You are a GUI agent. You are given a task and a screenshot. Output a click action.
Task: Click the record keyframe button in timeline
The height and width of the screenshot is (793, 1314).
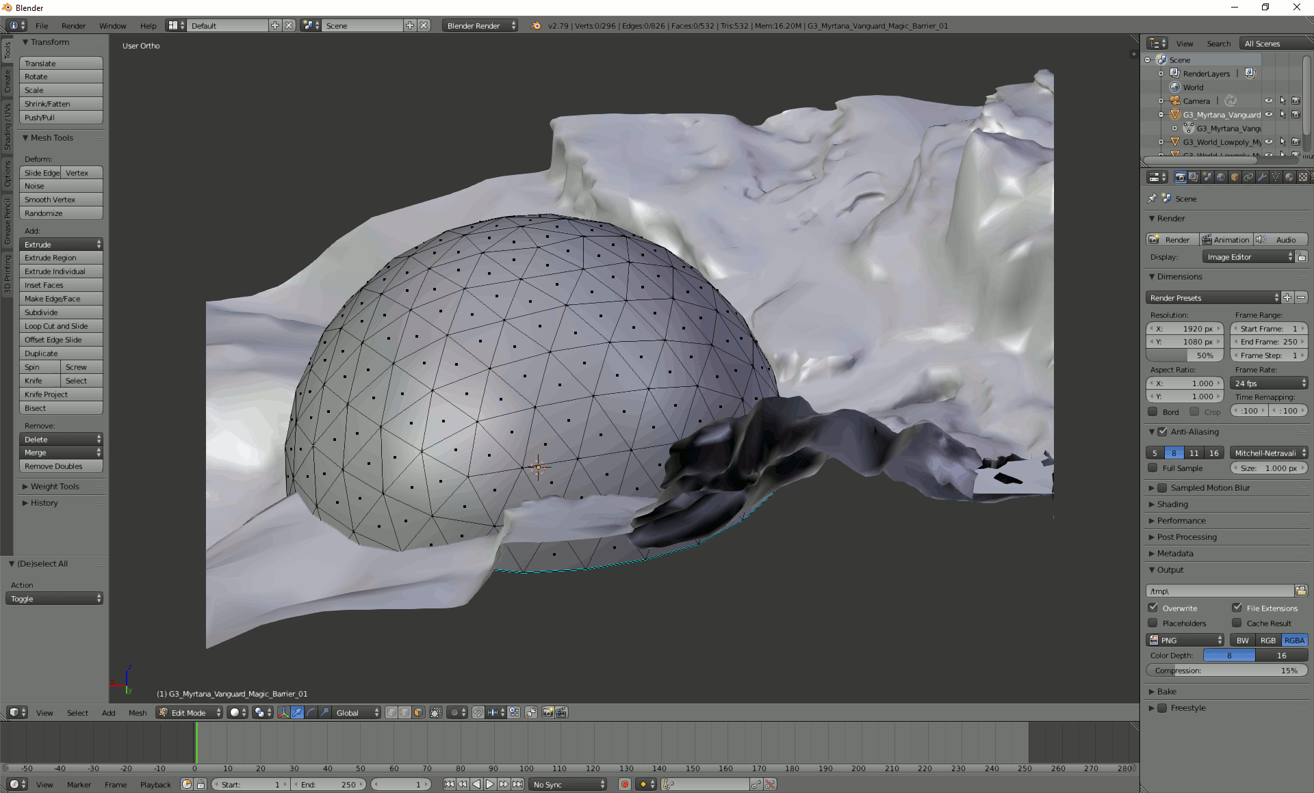(x=624, y=784)
